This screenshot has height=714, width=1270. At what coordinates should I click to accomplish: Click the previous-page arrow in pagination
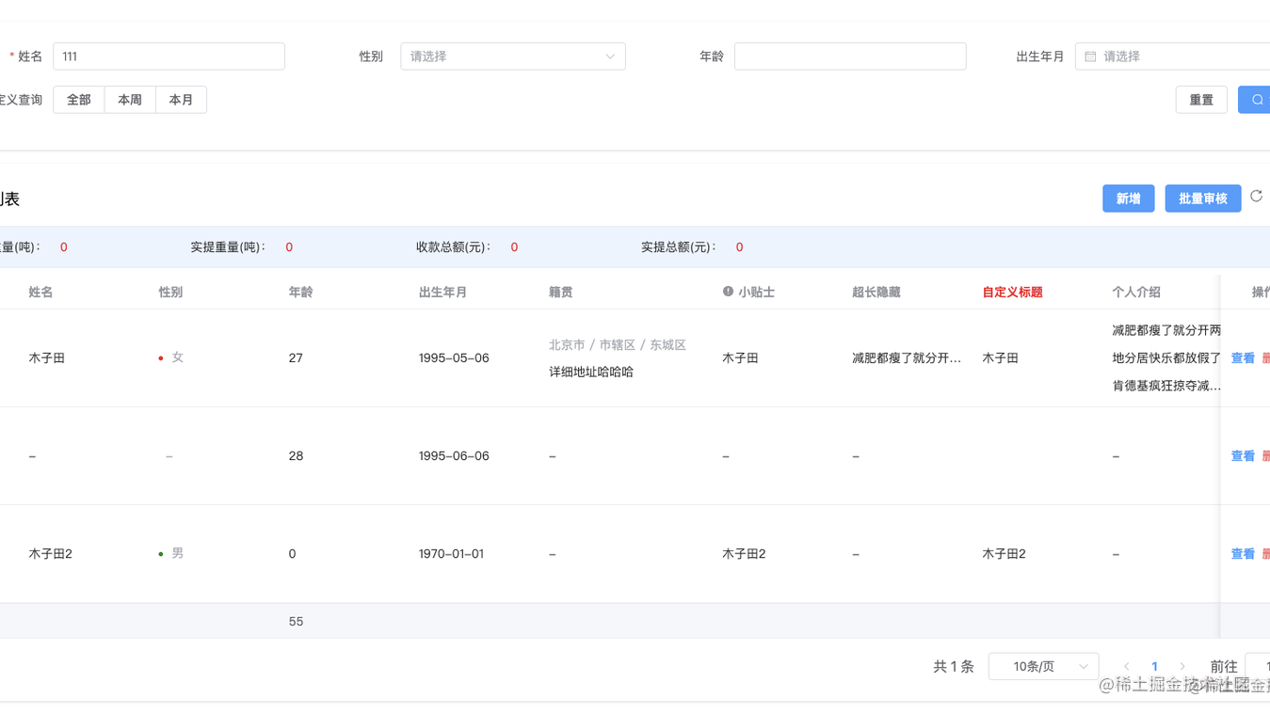pyautogui.click(x=1126, y=666)
